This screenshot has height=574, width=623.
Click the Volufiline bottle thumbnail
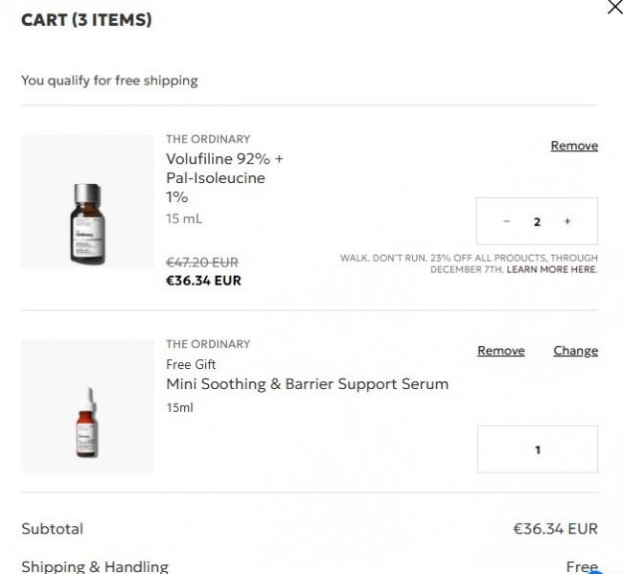(87, 224)
